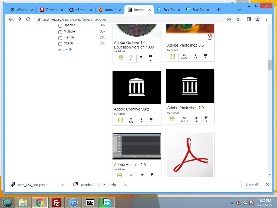This screenshot has height=208, width=277.
Task: Click the views eye icon on Adobe Photoshop 5.5
Action: click(x=184, y=55)
